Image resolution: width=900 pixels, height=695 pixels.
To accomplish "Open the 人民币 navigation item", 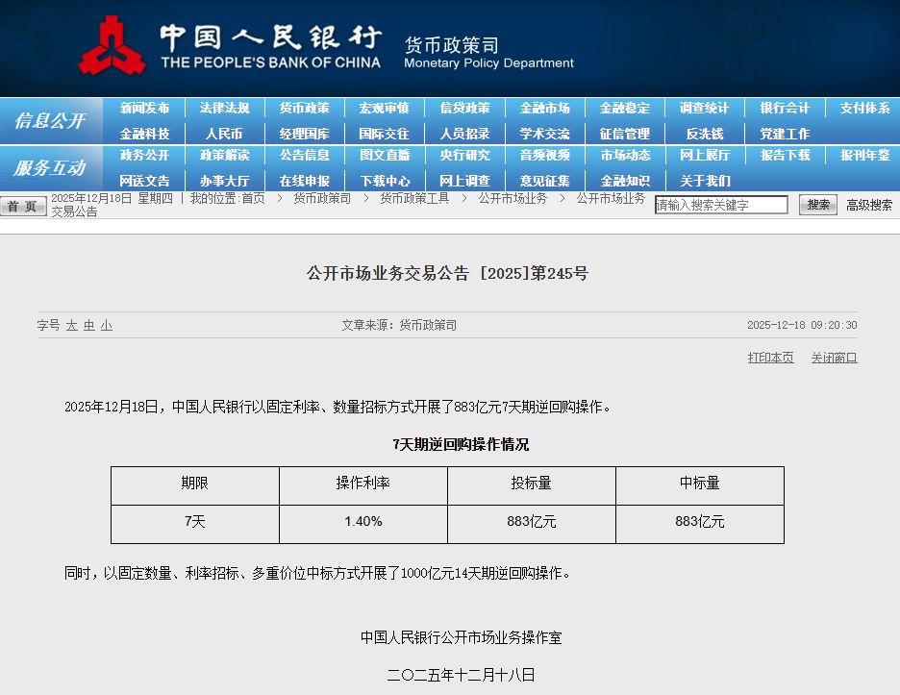I will pos(224,134).
